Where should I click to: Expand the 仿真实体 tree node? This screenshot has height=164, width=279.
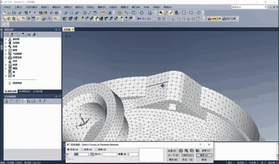coord(6,57)
